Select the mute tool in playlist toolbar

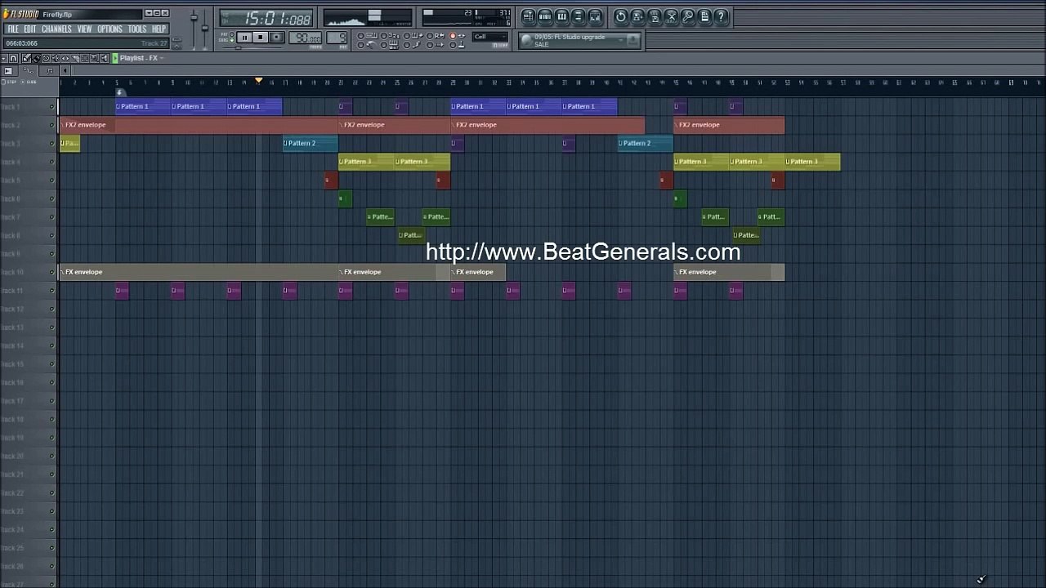click(x=56, y=59)
